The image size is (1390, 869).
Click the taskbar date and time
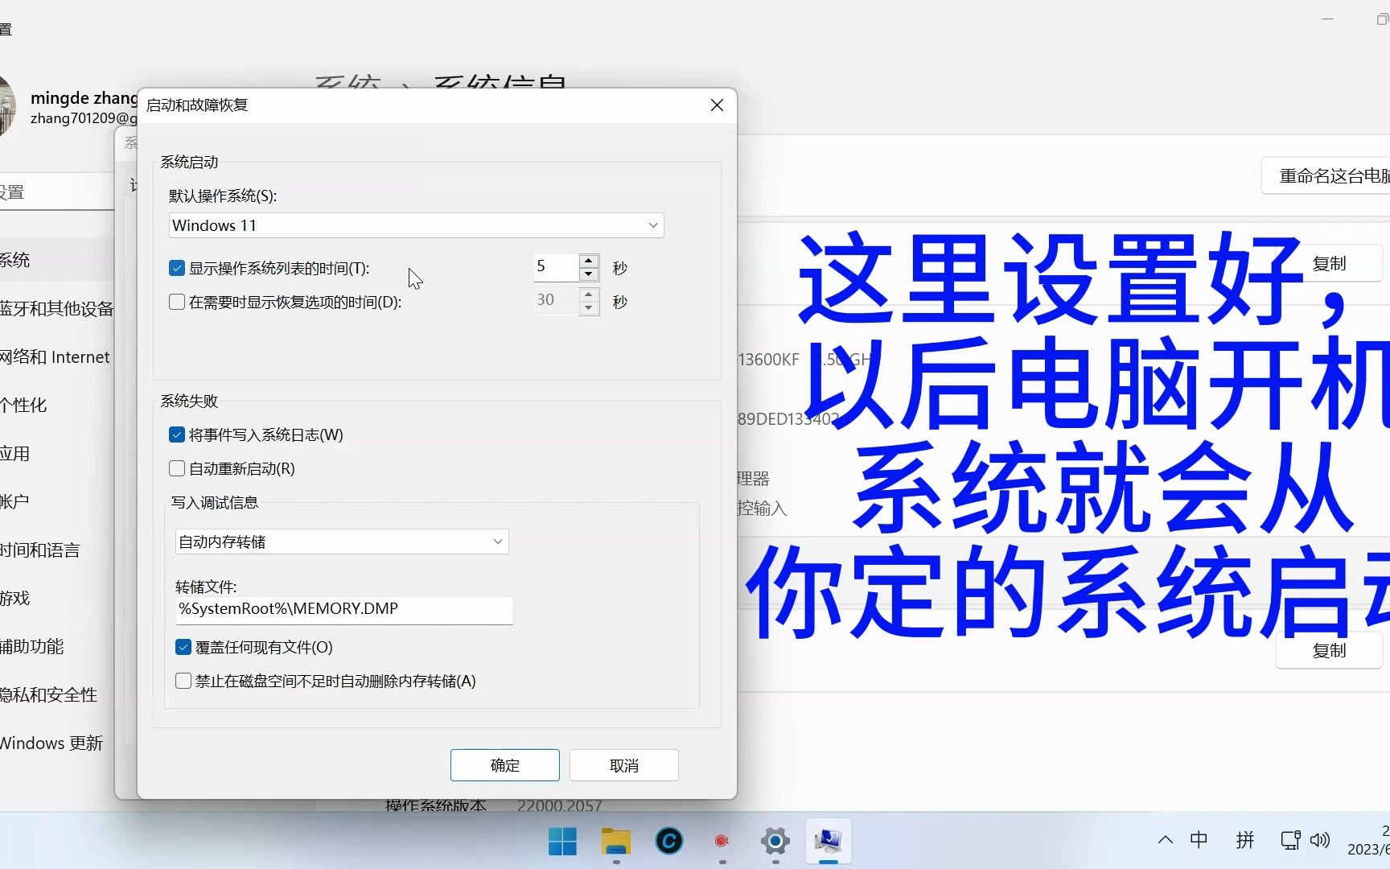[1369, 840]
